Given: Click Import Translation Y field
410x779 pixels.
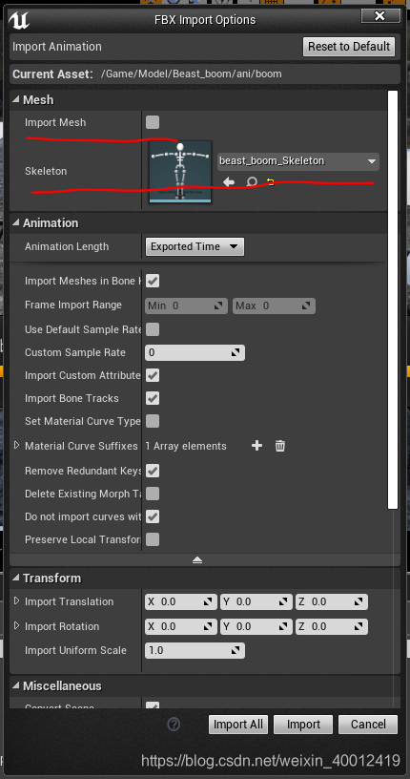Looking at the screenshot, I should (x=256, y=601).
